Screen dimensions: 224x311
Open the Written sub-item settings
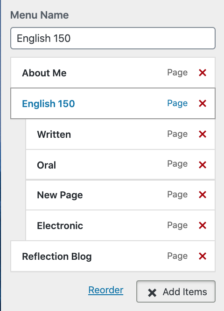(120, 134)
